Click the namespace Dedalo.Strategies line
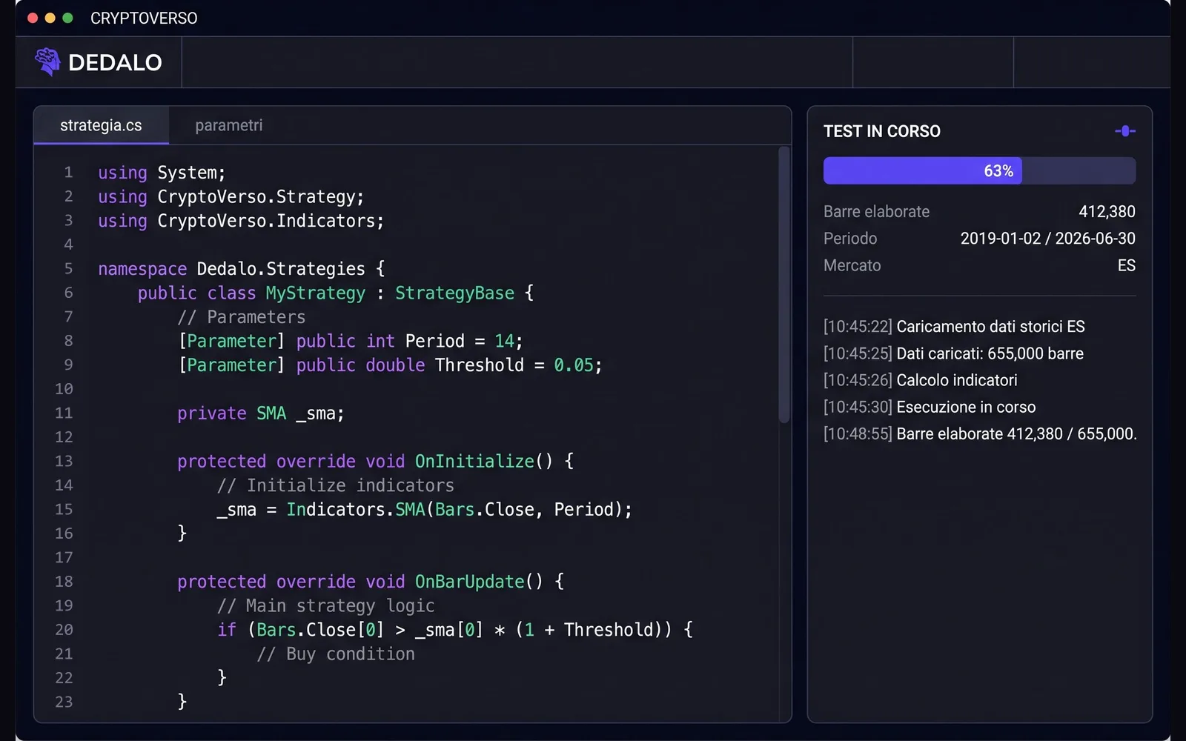Image resolution: width=1186 pixels, height=741 pixels. [x=241, y=269]
